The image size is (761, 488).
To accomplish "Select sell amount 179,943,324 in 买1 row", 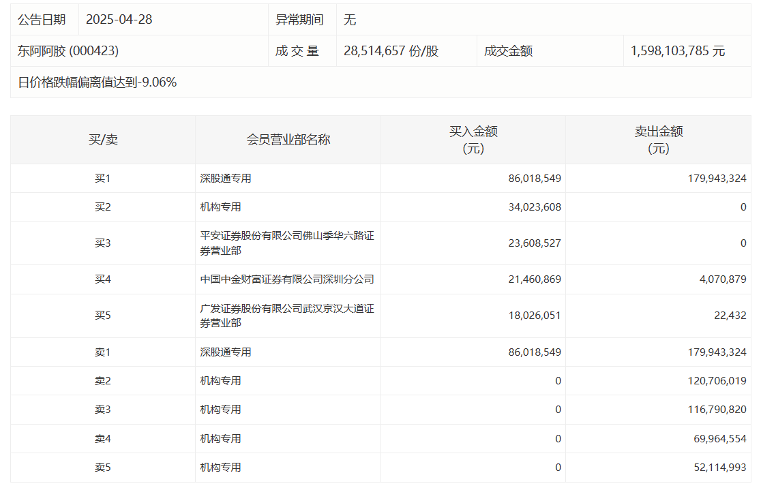I will pos(717,179).
